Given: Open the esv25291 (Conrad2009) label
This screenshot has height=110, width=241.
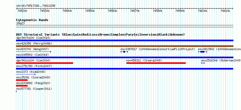Looking at the screenshot, I should click(33, 77).
